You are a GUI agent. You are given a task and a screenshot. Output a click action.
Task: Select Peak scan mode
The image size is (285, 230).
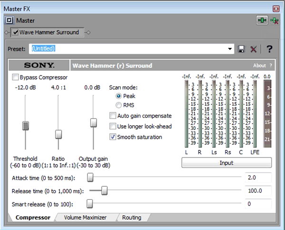[x=118, y=96]
